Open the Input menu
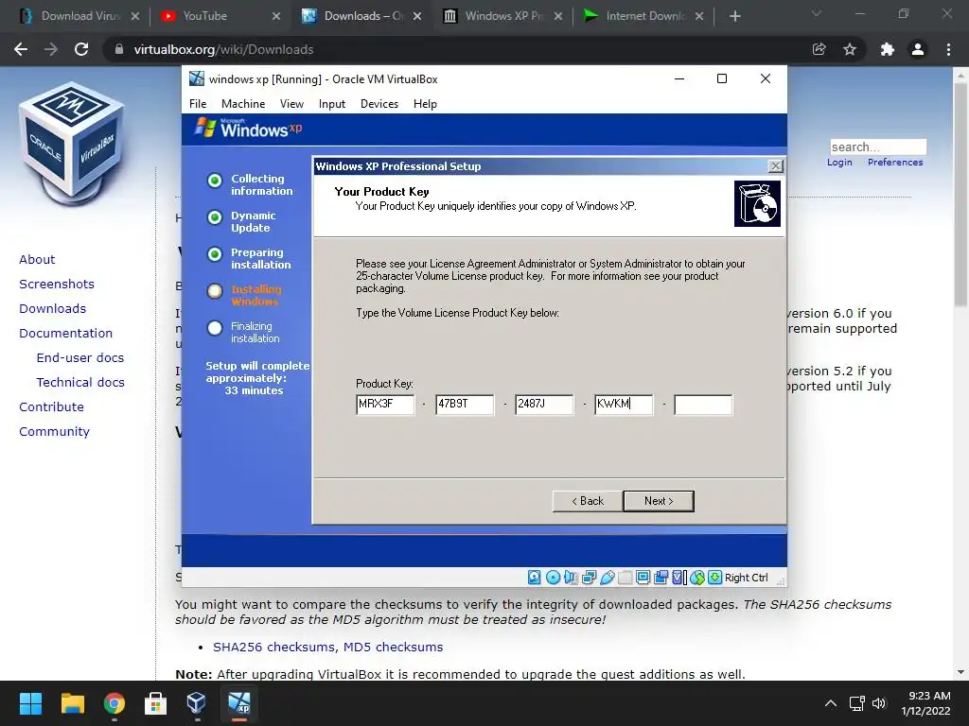This screenshot has height=726, width=969. 332,104
